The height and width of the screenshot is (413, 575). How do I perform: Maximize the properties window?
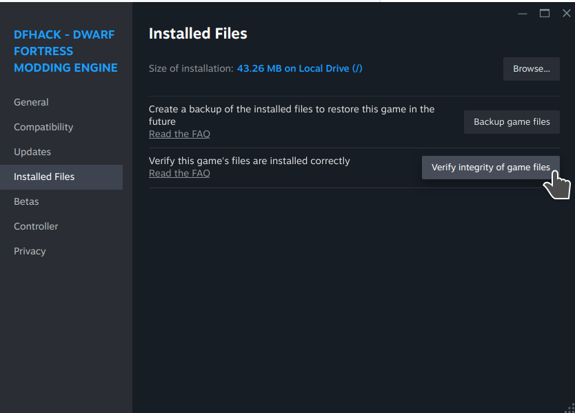click(544, 13)
